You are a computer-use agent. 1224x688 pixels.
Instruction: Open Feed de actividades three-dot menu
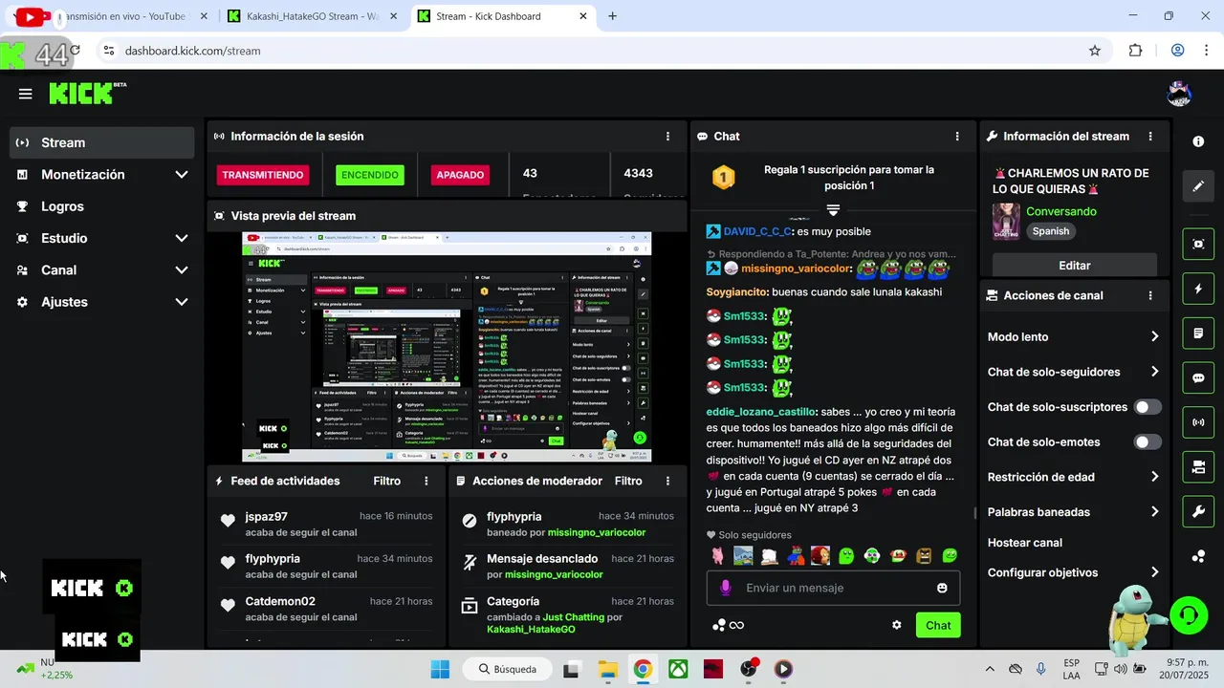pyautogui.click(x=426, y=482)
